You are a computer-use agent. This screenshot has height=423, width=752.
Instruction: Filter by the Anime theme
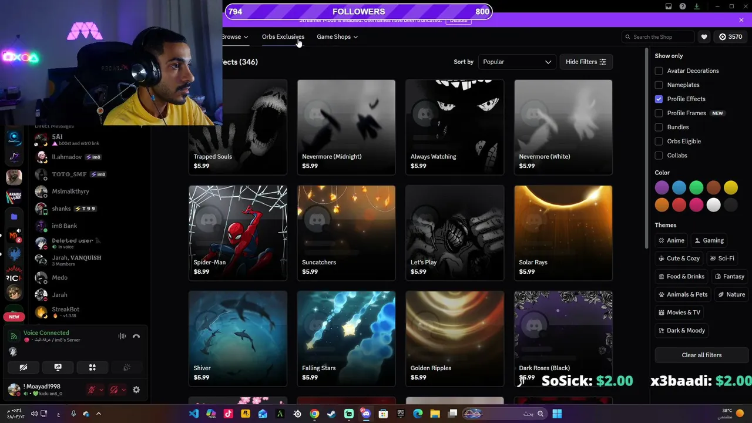click(671, 240)
